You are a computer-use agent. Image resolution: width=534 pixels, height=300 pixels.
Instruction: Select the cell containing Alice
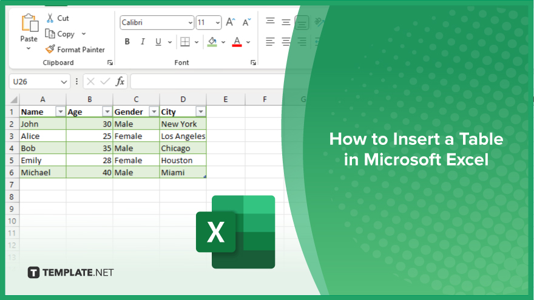point(42,136)
